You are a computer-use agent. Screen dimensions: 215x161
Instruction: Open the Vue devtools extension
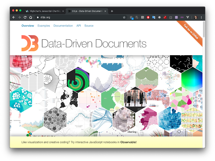click(x=187, y=17)
